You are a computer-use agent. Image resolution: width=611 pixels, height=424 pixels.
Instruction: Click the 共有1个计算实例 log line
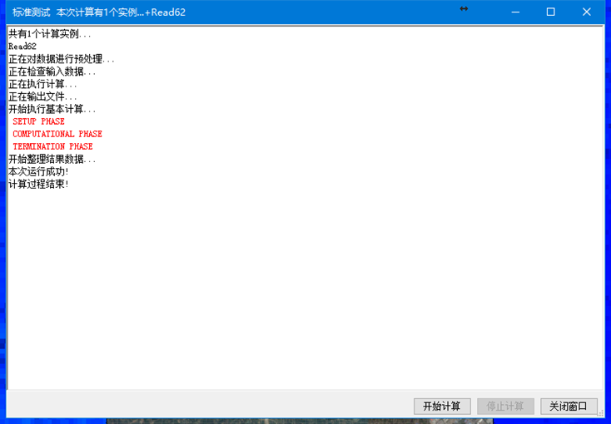click(50, 34)
